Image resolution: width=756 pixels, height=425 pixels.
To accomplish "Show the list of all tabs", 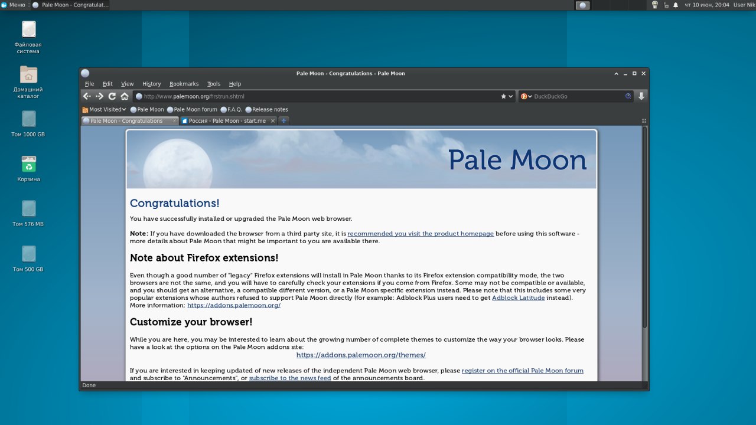I will pyautogui.click(x=644, y=121).
